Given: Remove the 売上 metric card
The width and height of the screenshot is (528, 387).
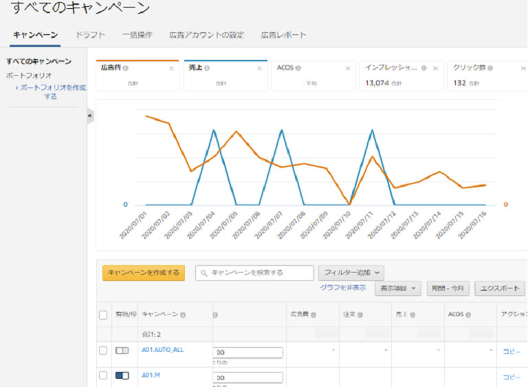Looking at the screenshot, I should pyautogui.click(x=259, y=69).
